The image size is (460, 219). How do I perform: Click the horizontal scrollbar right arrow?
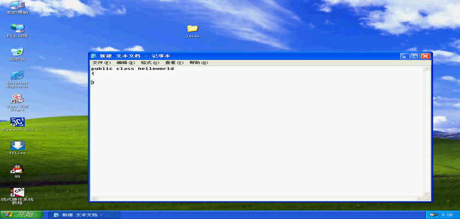[419, 199]
